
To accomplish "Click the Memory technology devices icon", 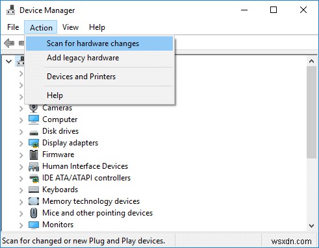I will click(x=34, y=201).
